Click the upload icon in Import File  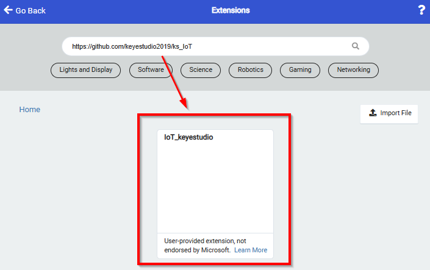[x=373, y=113]
